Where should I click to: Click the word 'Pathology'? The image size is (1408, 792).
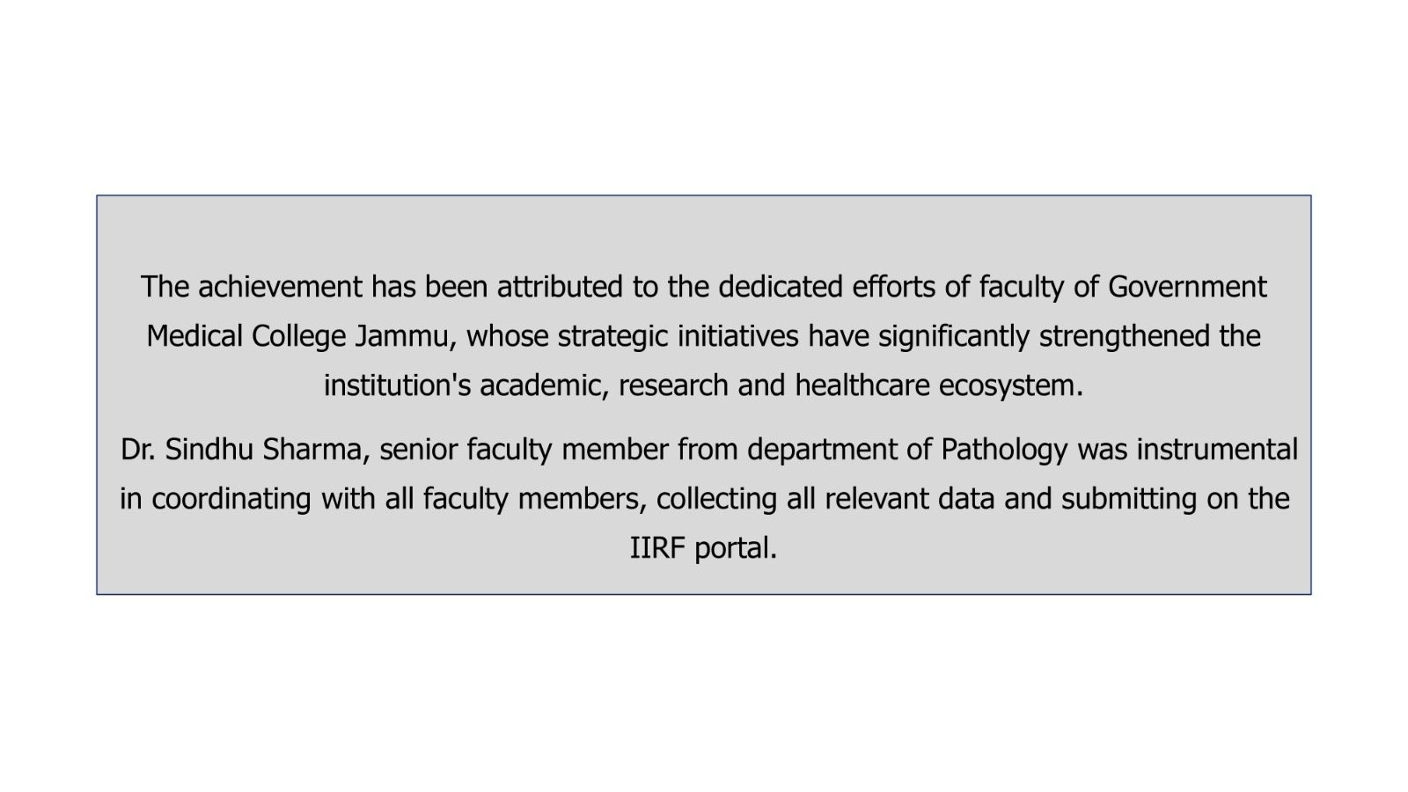coord(1004,450)
